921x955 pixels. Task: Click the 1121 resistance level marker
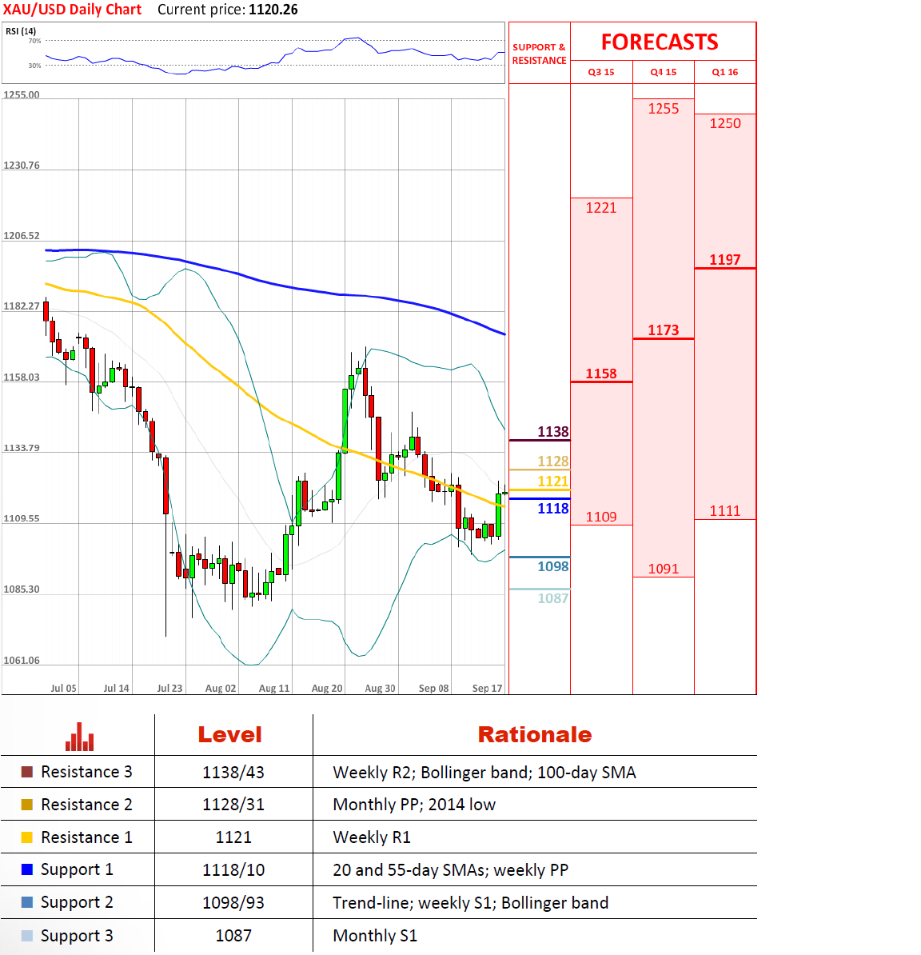click(x=552, y=481)
